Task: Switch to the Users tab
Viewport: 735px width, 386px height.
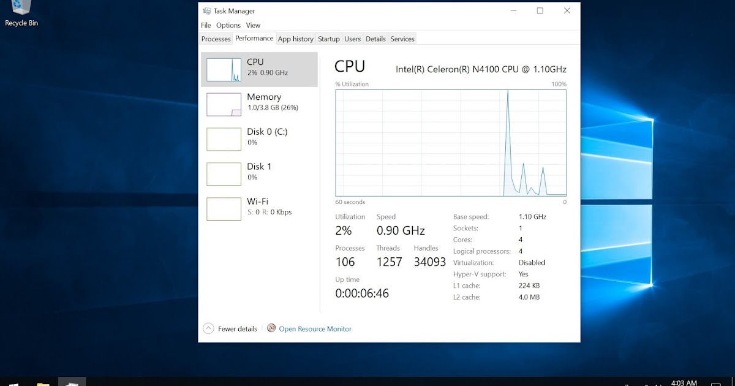Action: pos(353,39)
